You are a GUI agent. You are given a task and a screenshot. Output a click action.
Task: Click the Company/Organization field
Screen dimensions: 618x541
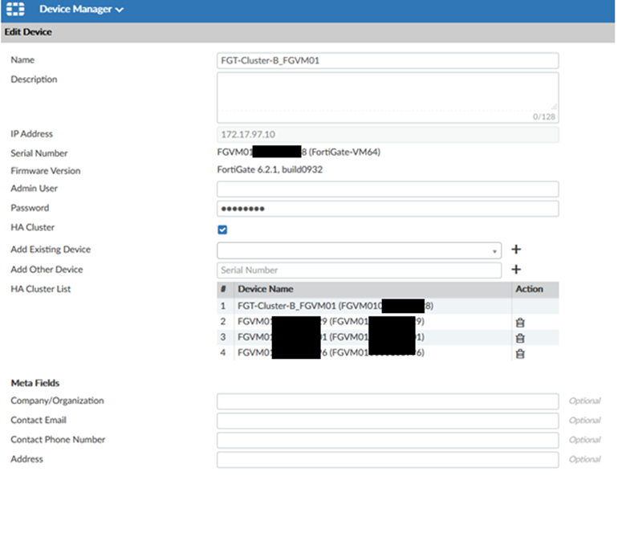click(387, 401)
